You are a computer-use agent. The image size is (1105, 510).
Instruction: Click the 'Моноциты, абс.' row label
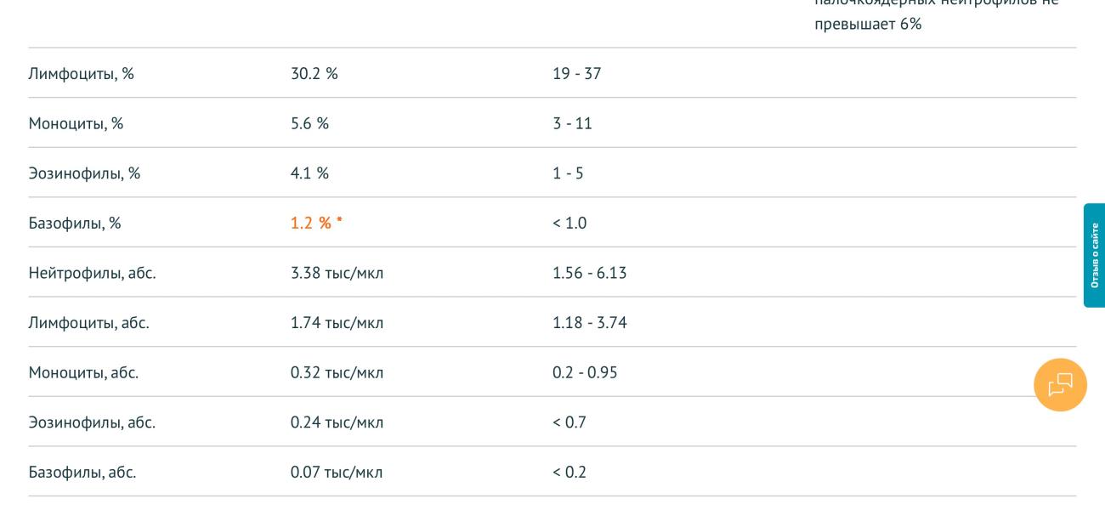point(83,372)
